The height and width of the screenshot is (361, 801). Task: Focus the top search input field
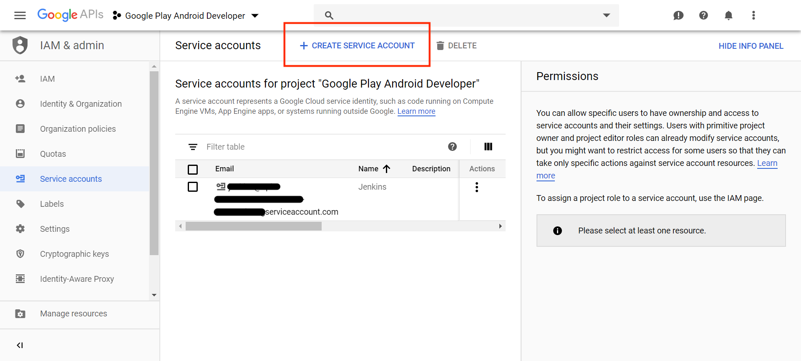(x=466, y=15)
